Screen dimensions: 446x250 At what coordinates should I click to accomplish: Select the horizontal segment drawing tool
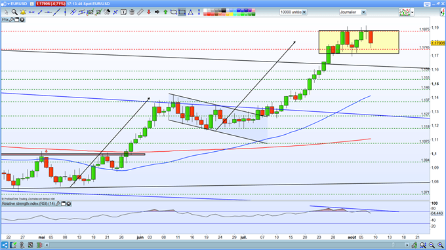pos(31,12)
